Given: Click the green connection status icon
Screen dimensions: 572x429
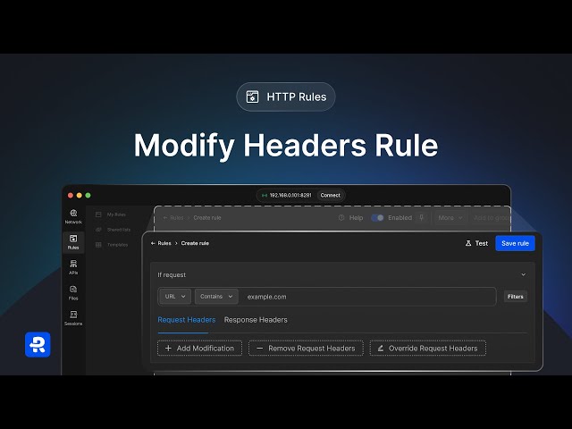Looking at the screenshot, I should pyautogui.click(x=265, y=196).
